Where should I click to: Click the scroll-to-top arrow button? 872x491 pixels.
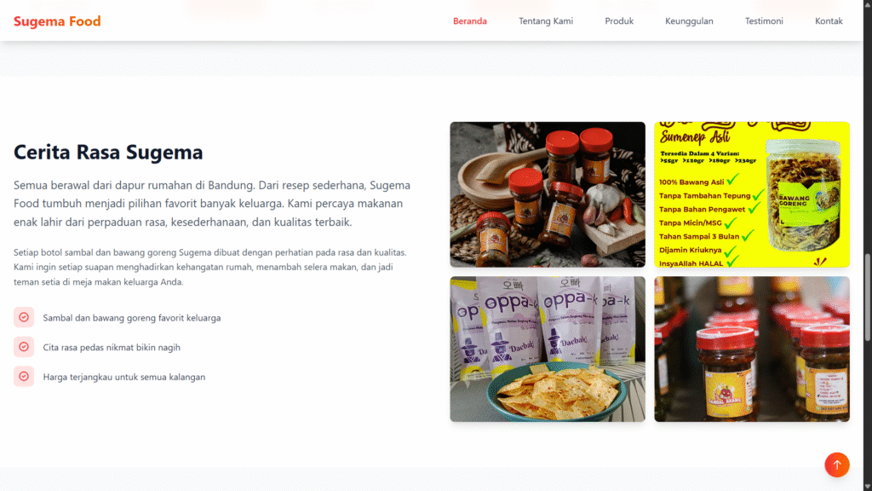pos(836,465)
